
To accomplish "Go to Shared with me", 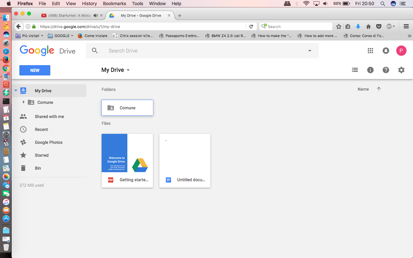I will pyautogui.click(x=49, y=116).
